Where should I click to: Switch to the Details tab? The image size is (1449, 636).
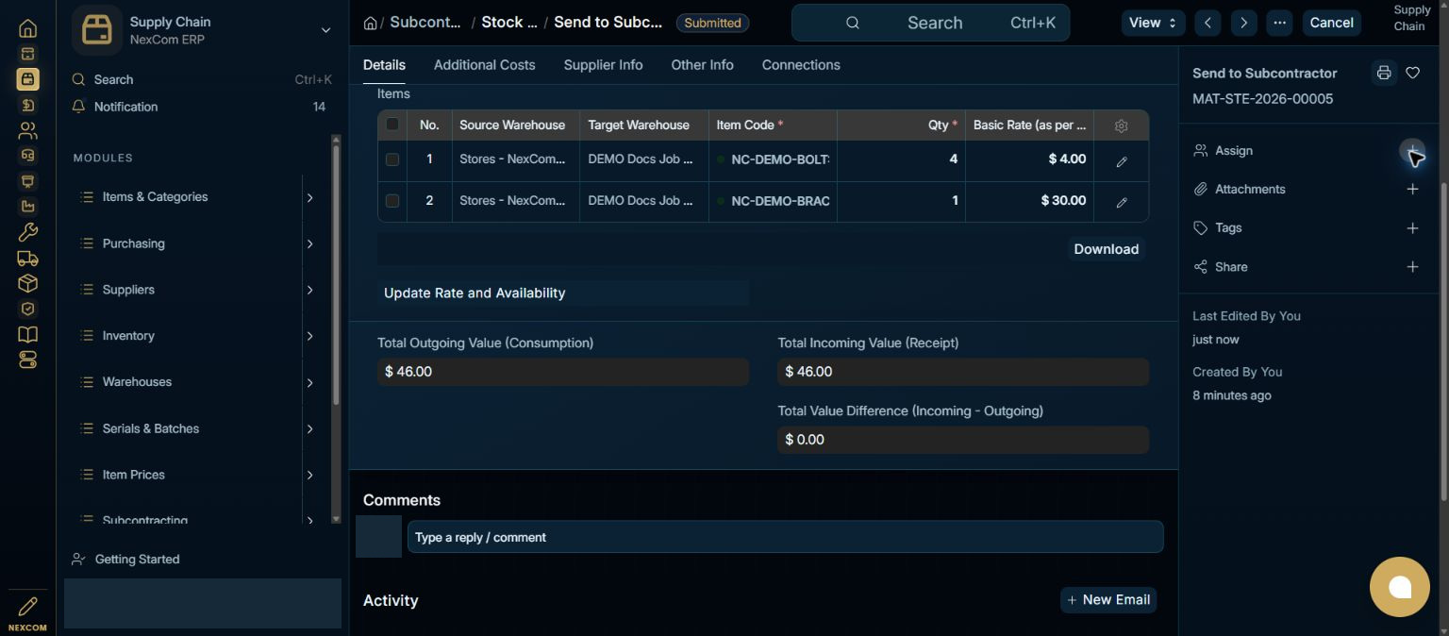click(x=384, y=65)
